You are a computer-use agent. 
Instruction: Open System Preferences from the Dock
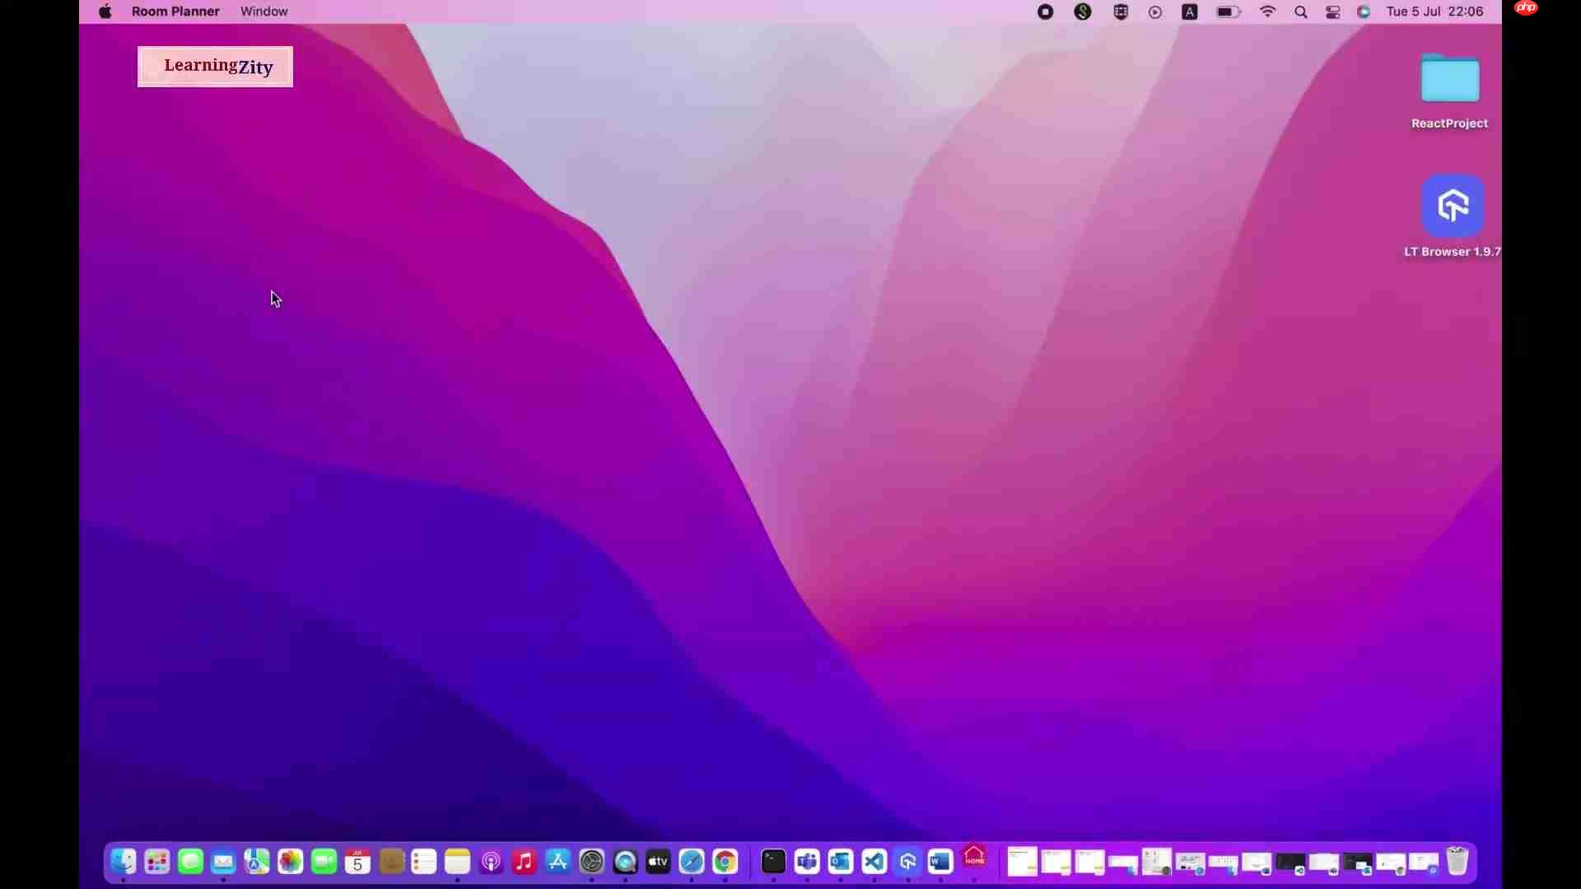591,862
